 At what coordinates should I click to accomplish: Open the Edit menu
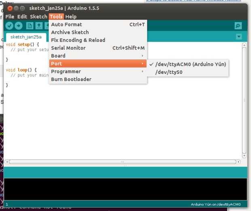click(x=22, y=17)
